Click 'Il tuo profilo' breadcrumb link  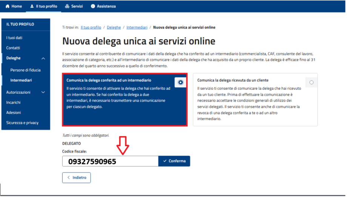[91, 27]
